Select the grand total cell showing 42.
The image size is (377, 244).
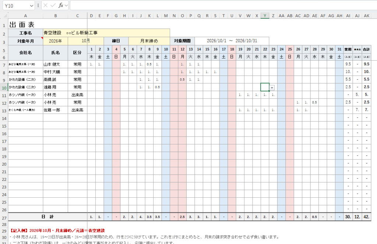[366, 217]
